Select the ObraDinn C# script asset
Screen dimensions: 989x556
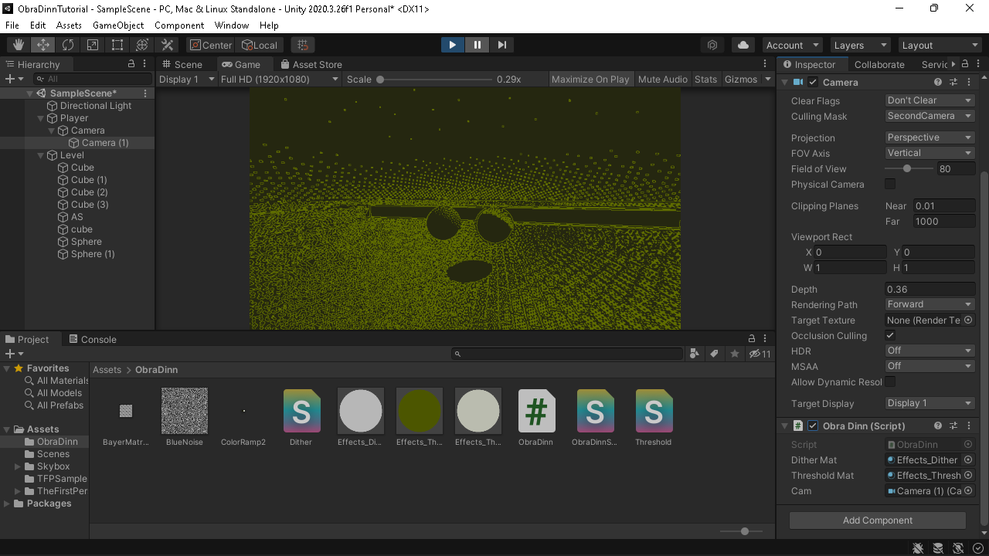pyautogui.click(x=536, y=418)
